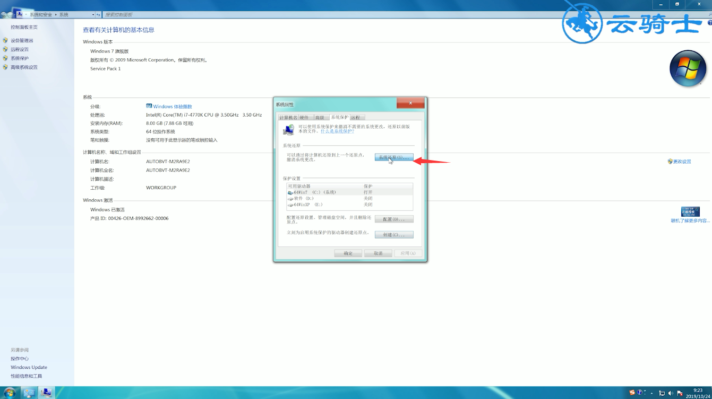
Task: Click the volume speaker tray icon
Action: 671,393
